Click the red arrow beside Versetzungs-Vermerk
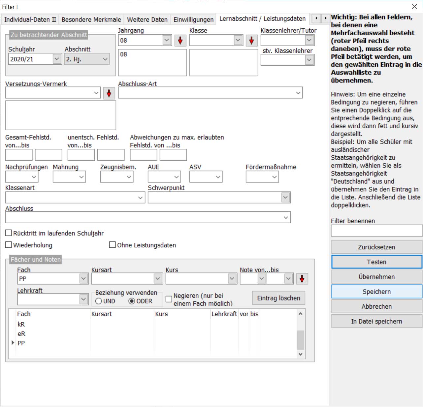The image size is (423, 407). point(109,93)
